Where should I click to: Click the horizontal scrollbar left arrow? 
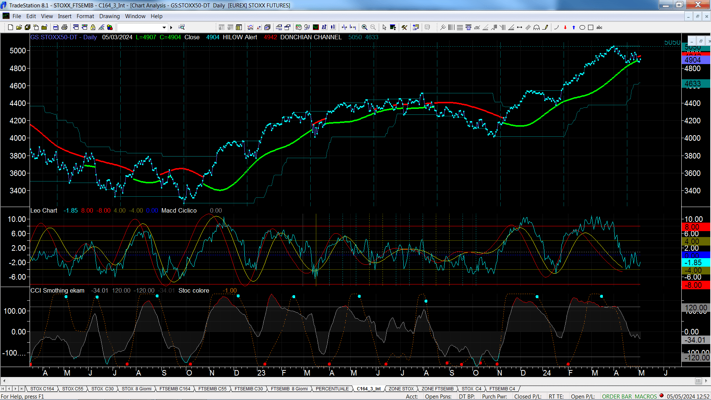pyautogui.click(x=4, y=381)
